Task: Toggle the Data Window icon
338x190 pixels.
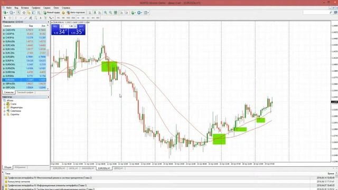Action: [24, 13]
